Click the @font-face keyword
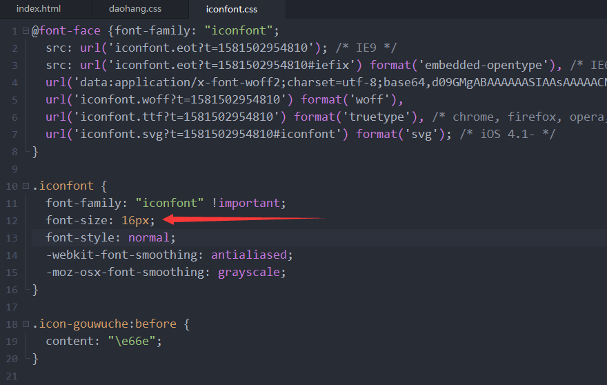Screen dimensions: 607x385 [66, 30]
